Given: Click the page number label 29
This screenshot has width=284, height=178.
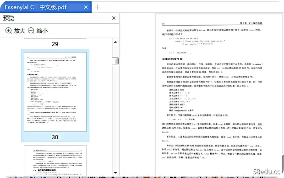Looking at the screenshot, I should click(55, 44).
